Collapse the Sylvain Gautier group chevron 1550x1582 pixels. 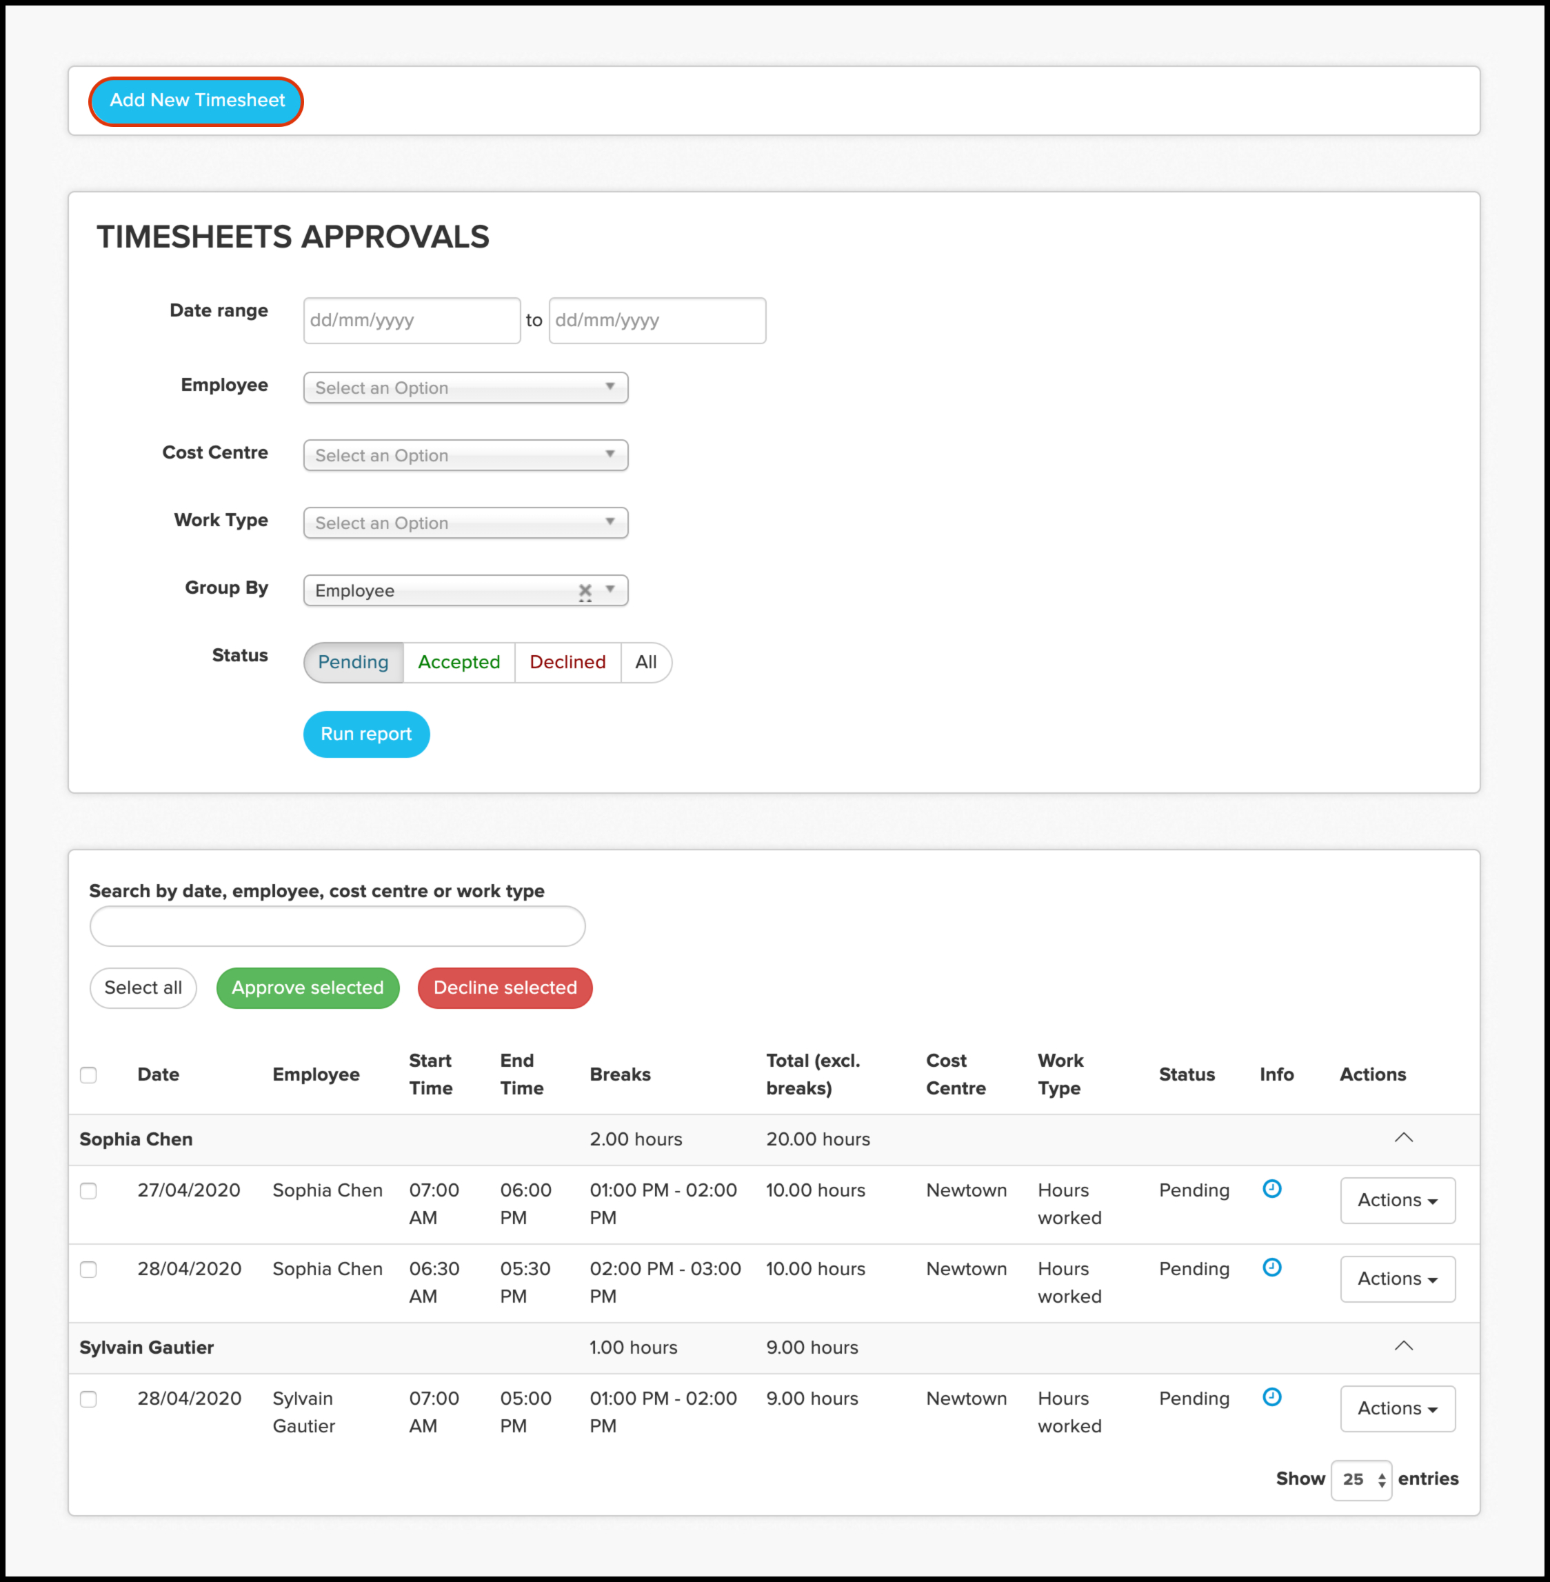pos(1403,1346)
